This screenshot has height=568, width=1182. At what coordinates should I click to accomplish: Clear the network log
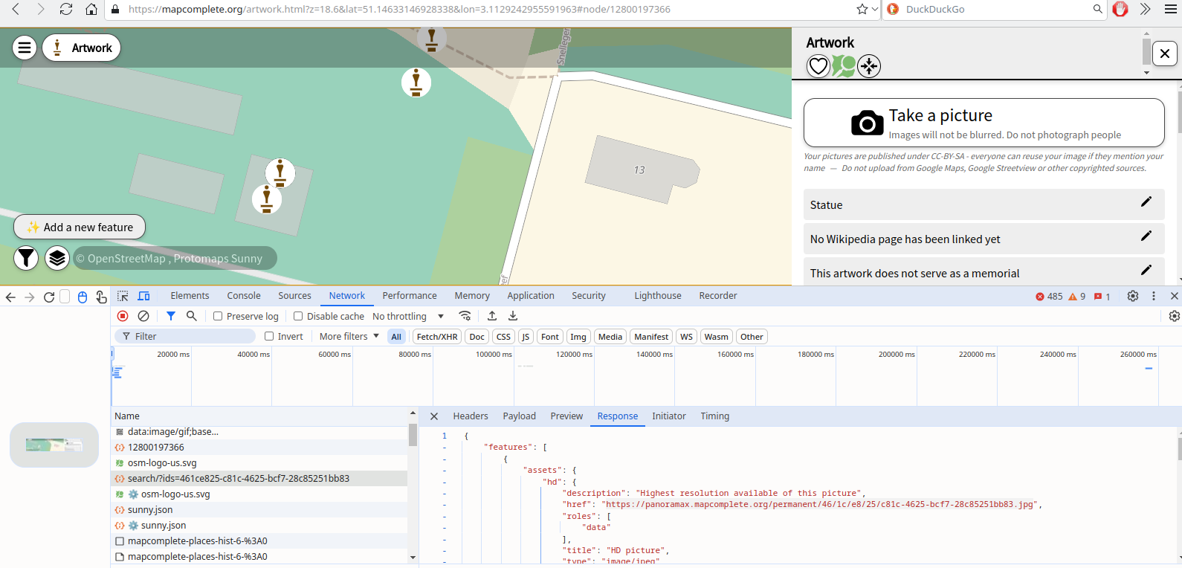(x=143, y=316)
